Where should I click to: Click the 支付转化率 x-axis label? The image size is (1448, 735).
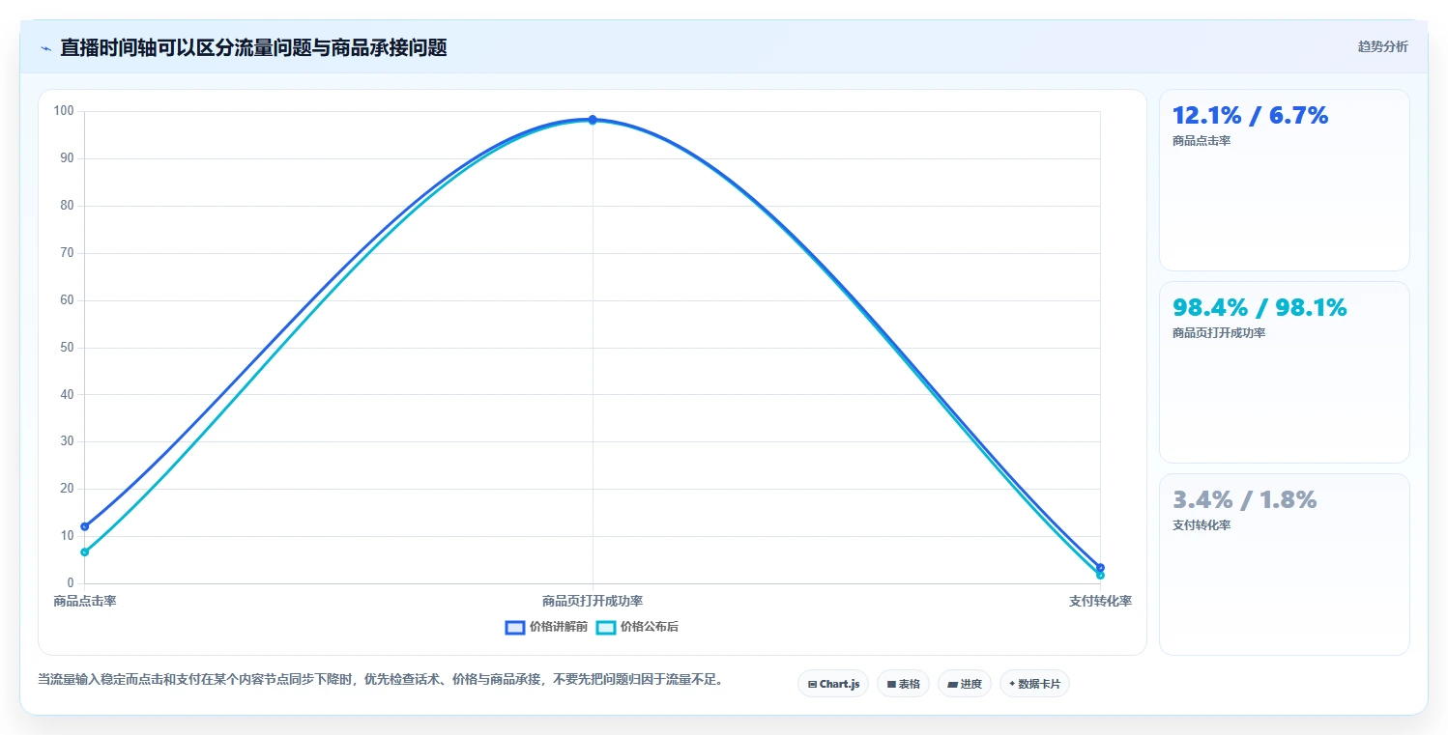[x=1100, y=601]
